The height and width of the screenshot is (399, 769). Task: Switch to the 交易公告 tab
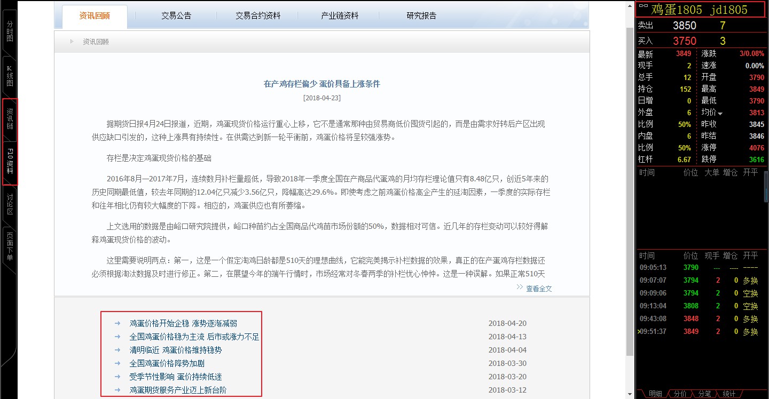pyautogui.click(x=176, y=16)
